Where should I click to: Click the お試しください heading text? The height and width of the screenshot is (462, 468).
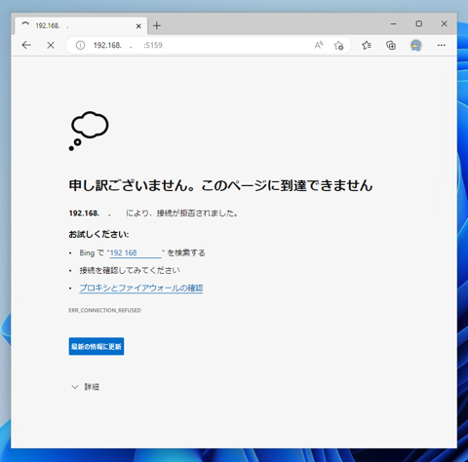(x=98, y=234)
